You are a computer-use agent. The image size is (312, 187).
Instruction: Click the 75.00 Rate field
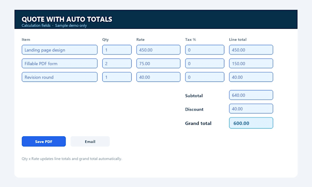click(158, 64)
